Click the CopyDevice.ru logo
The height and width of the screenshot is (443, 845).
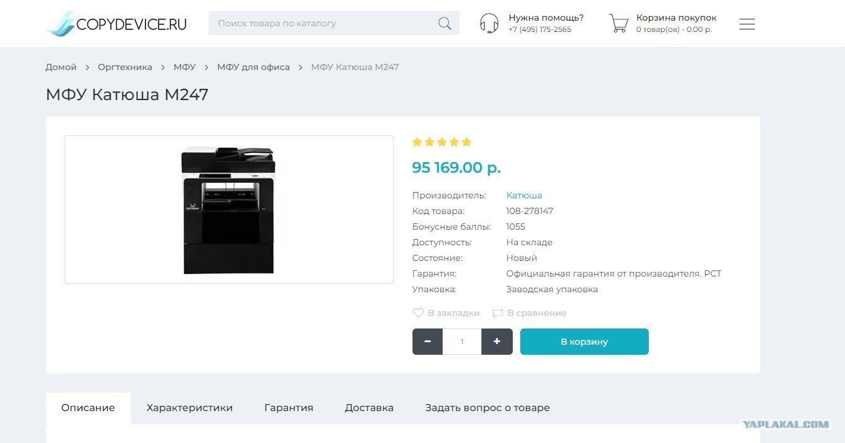tap(117, 24)
